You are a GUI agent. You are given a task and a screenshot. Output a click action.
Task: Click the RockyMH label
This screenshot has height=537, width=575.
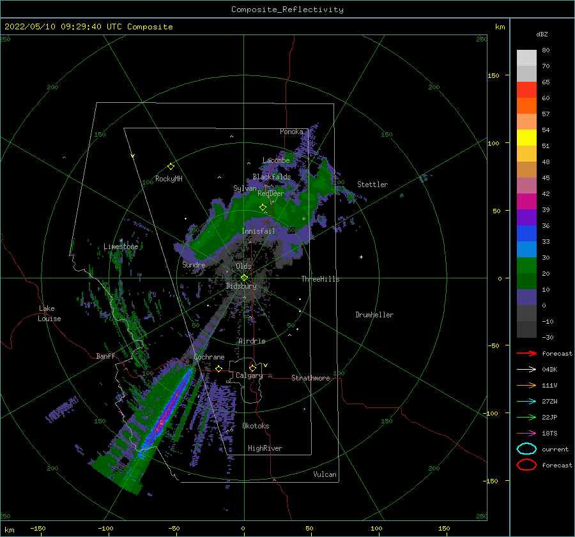tap(169, 179)
